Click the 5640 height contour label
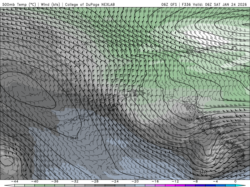Image resolution: width=250 pixels, height=187 pixels. tap(74, 138)
